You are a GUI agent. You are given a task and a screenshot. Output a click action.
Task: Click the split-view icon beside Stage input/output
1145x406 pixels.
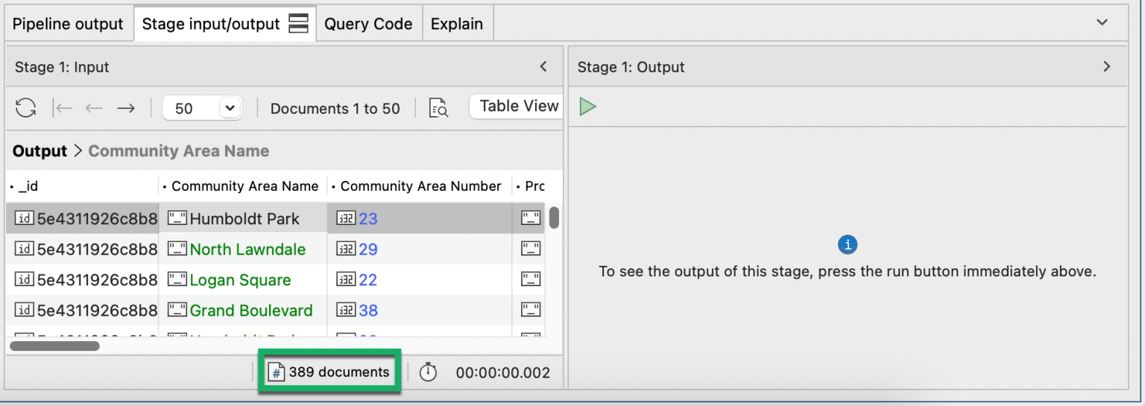point(298,24)
